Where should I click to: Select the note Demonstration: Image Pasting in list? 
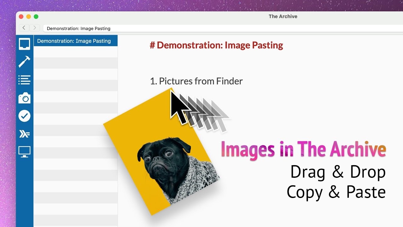(x=76, y=41)
